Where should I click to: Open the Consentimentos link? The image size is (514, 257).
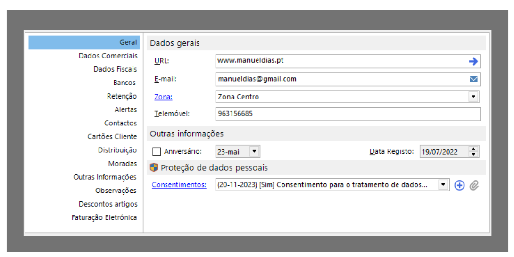coord(179,185)
